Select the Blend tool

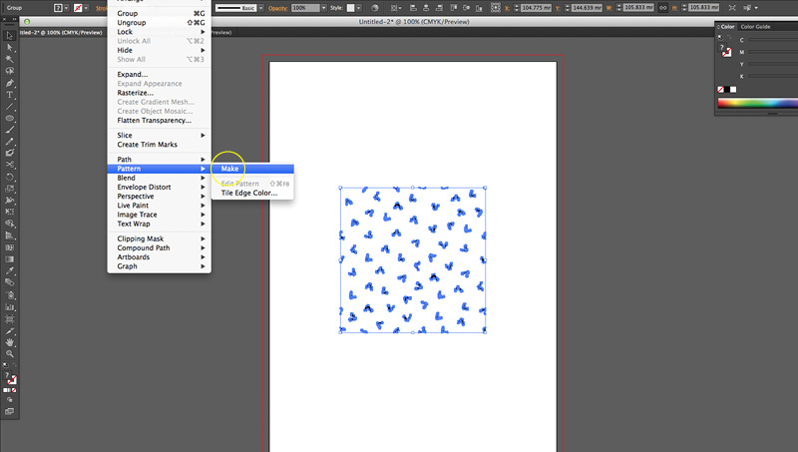[10, 282]
